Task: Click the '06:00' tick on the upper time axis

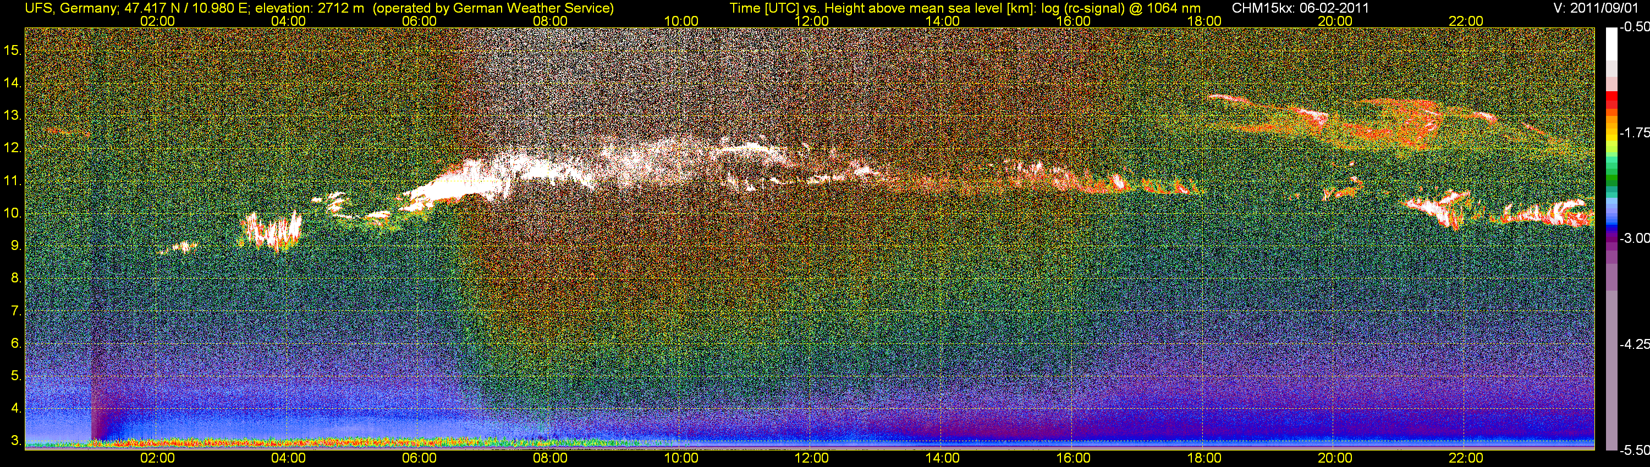Action: 419,21
